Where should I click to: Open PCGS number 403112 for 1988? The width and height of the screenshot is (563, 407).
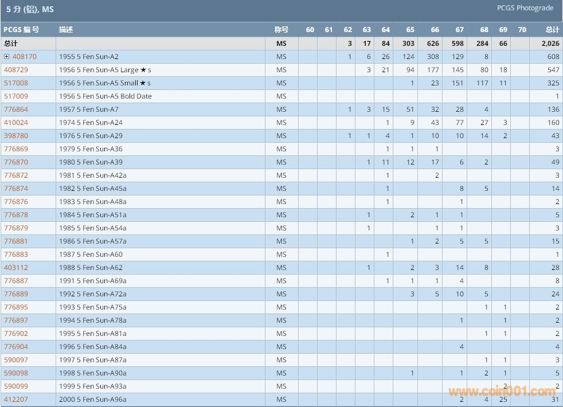click(15, 268)
